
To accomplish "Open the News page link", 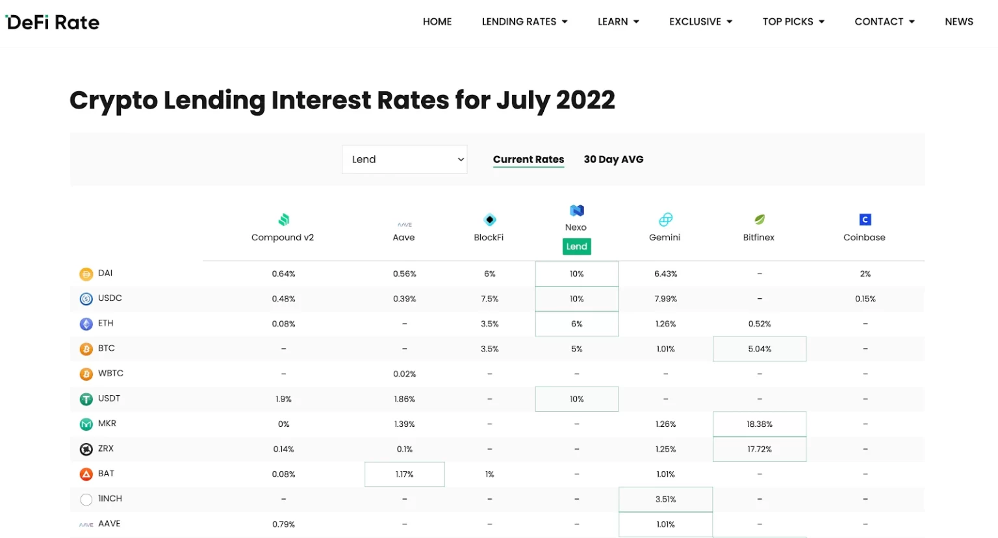I will click(958, 22).
